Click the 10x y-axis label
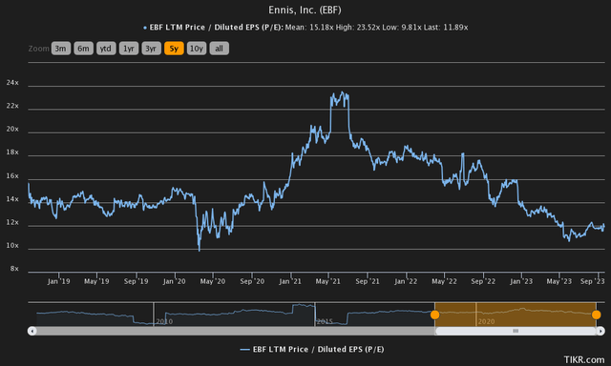 [x=12, y=245]
